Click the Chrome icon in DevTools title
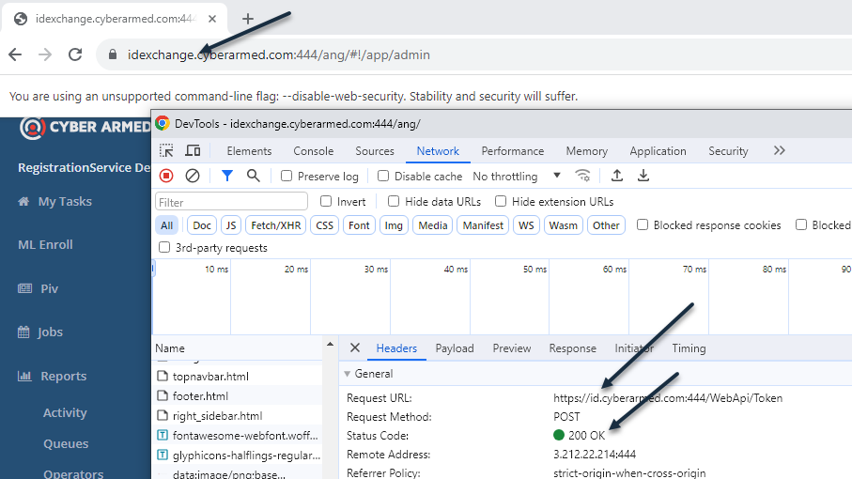Screen dimensions: 852x479 [x=162, y=123]
